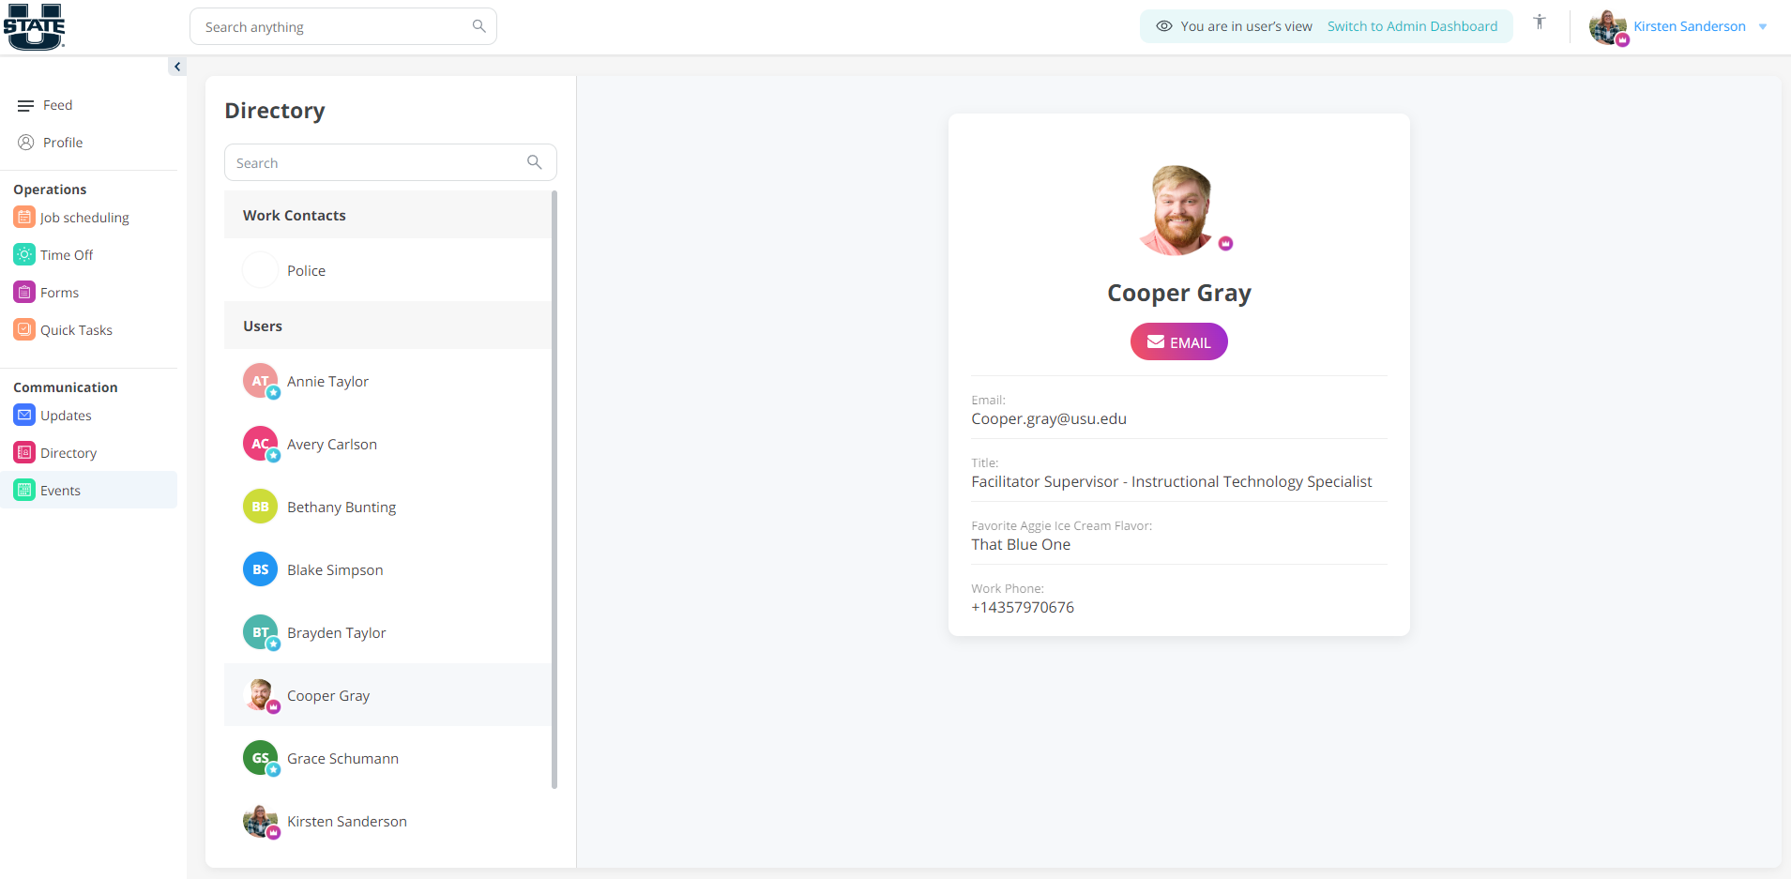Select Bethany Bunting from the directory

(341, 507)
